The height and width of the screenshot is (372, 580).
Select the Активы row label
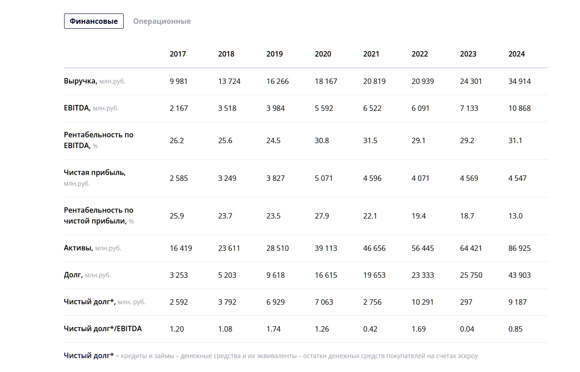pos(78,248)
